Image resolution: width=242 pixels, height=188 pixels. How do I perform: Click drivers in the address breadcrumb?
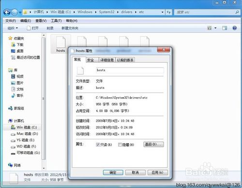[x=127, y=12]
